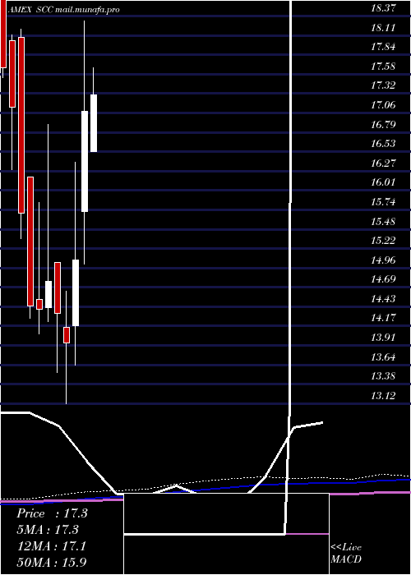Click the <<Live MACD label

pos(346,553)
